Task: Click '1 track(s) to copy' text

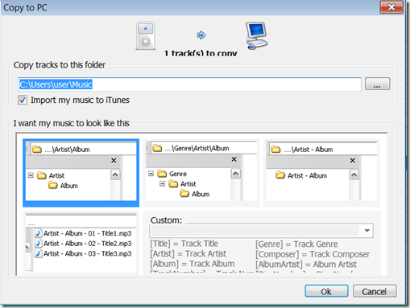Action: coord(201,53)
